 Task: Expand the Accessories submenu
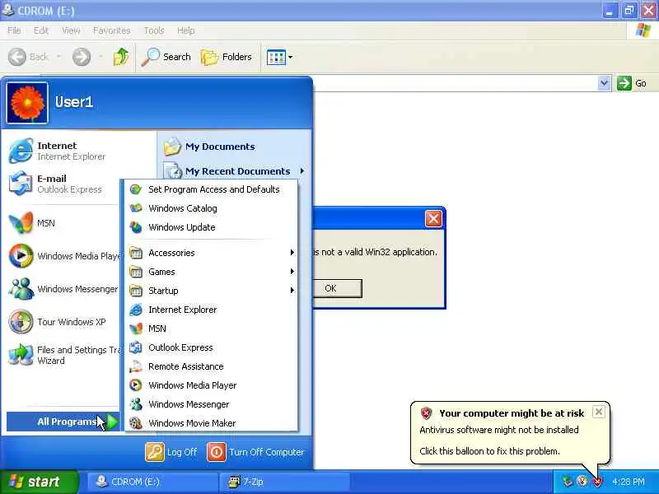pos(211,253)
